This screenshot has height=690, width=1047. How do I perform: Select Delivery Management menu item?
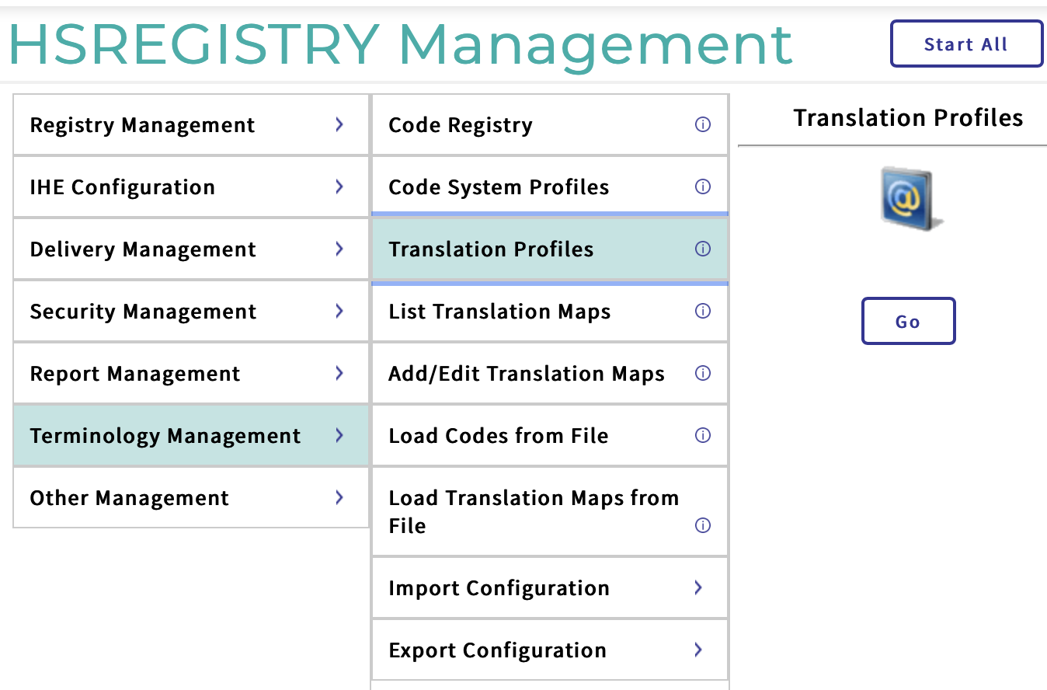coord(143,249)
